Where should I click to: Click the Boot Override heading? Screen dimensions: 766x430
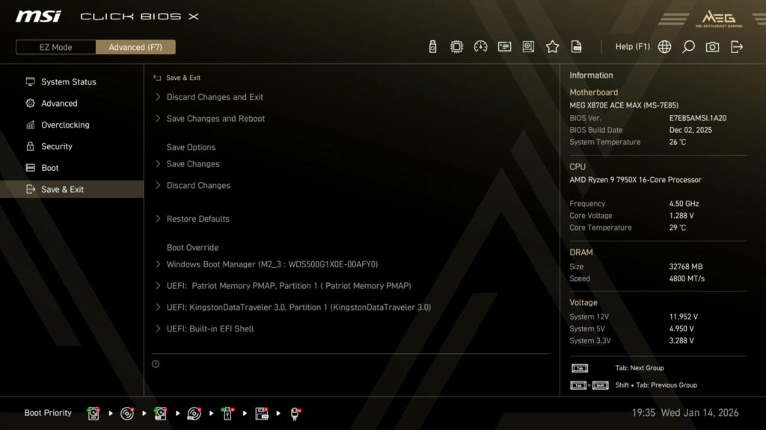click(192, 248)
